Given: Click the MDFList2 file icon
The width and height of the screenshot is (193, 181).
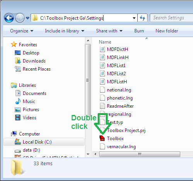Looking at the screenshot, I should [102, 74].
